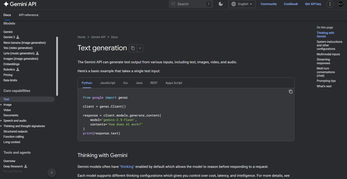Click the flask icon next to Robotics

(x=18, y=70)
